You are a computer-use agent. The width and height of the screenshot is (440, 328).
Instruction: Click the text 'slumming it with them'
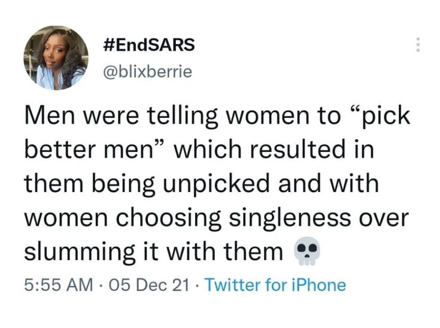tap(153, 251)
